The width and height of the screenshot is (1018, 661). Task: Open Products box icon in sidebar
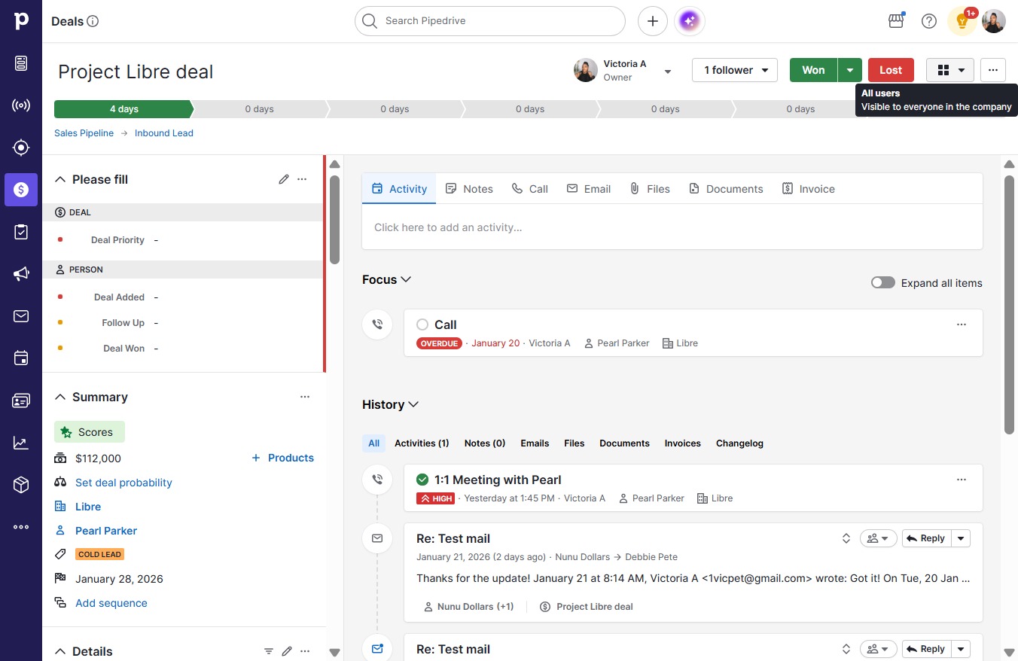point(21,485)
